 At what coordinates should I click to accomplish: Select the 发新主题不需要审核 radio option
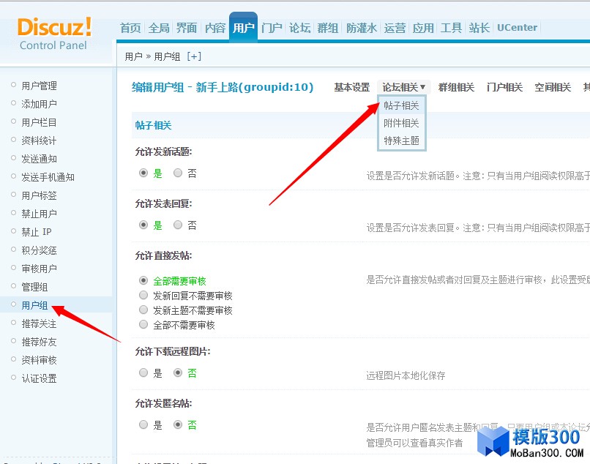pyautogui.click(x=143, y=310)
